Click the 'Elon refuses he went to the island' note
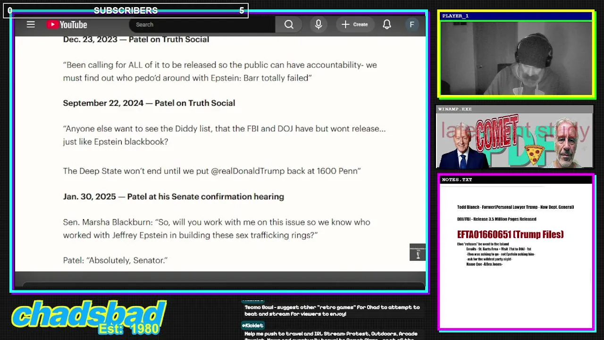The image size is (604, 340). pos(483,244)
